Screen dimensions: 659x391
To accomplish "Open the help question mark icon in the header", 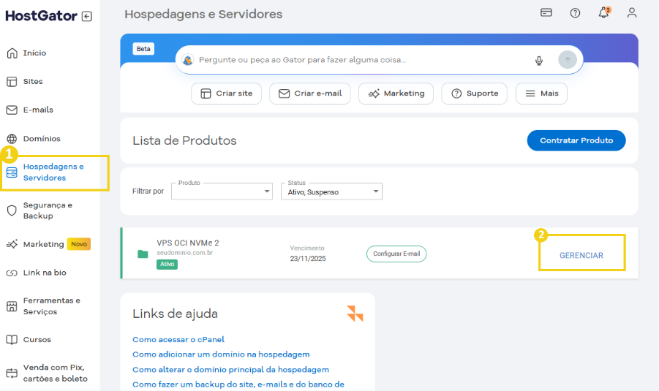I will point(575,13).
